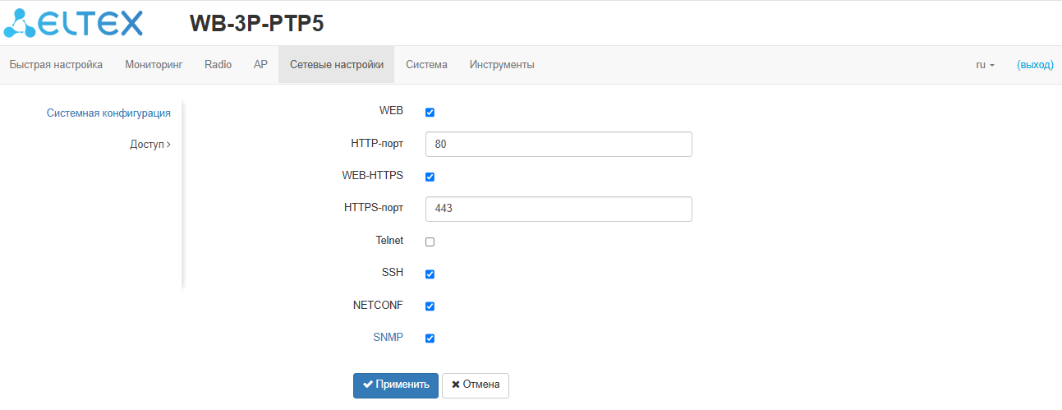Image resolution: width=1062 pixels, height=410 pixels.
Task: Expand the Доступ sidebar item
Action: [149, 145]
